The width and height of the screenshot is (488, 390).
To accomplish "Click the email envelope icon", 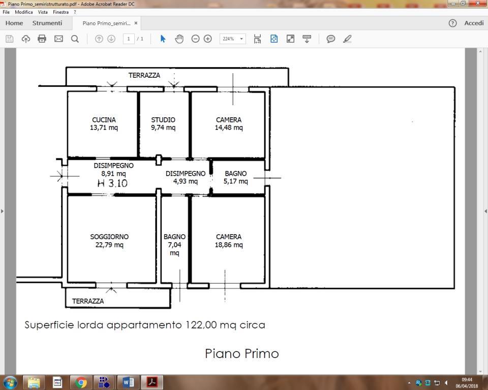I will click(58, 39).
